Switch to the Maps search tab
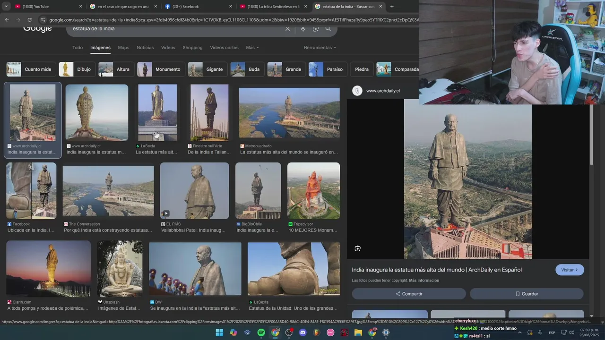The width and height of the screenshot is (605, 340). pos(123,48)
